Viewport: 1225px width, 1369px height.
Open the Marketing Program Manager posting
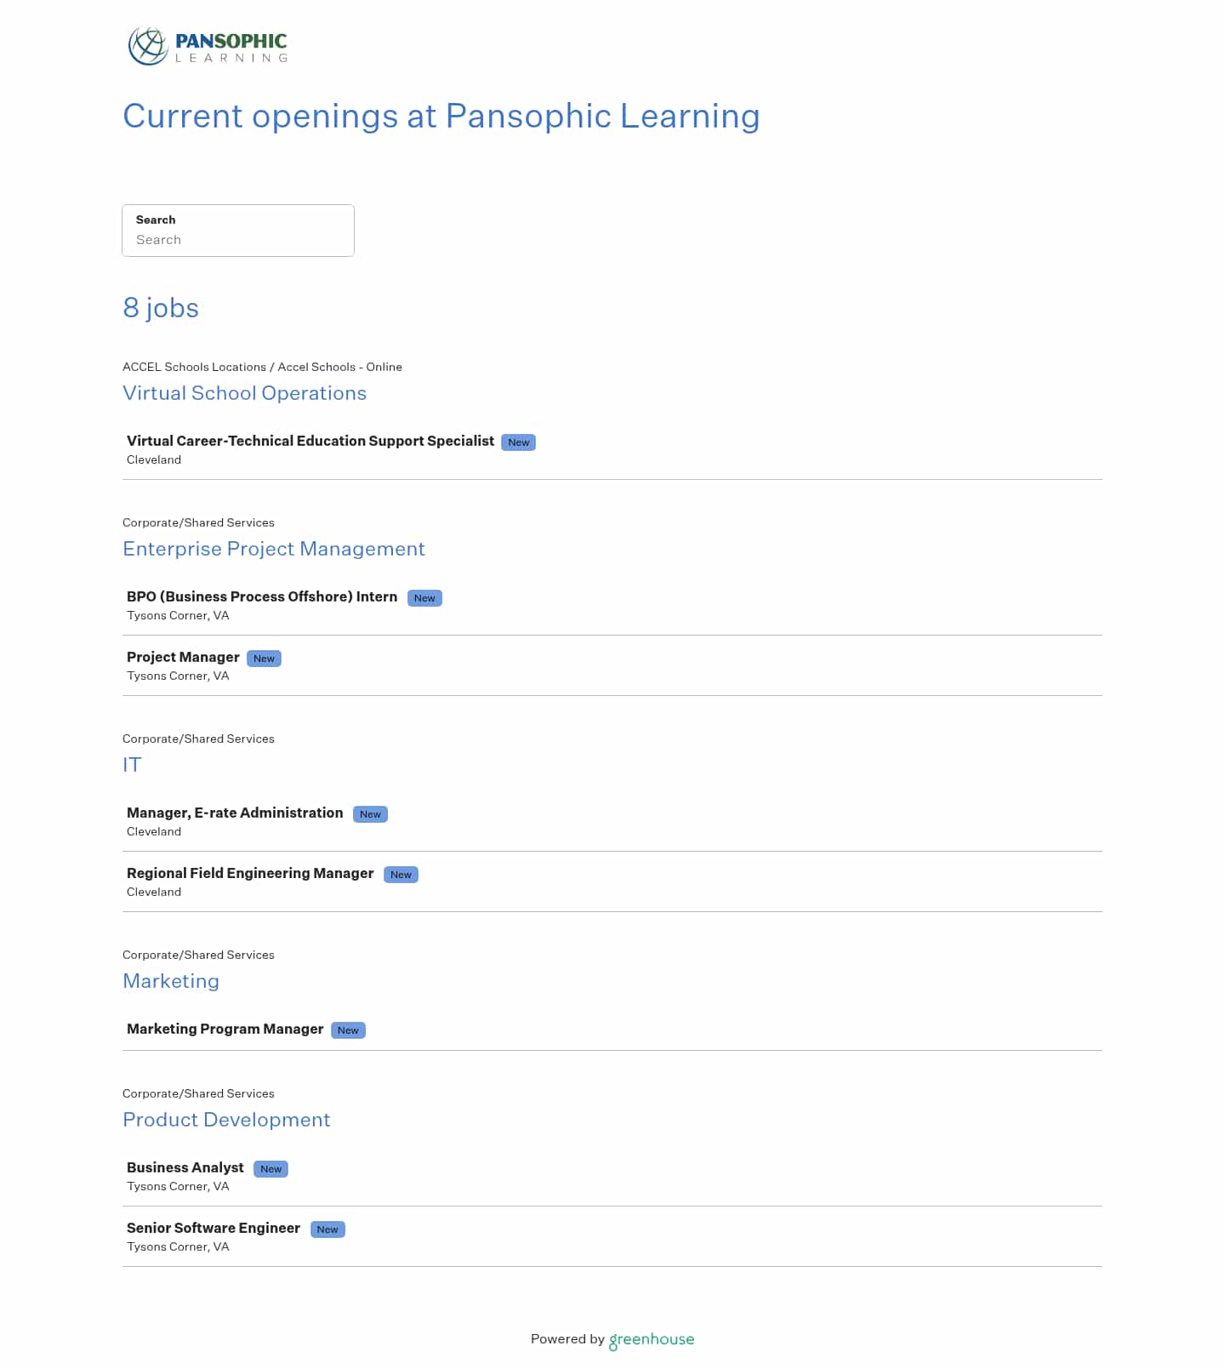tap(225, 1030)
